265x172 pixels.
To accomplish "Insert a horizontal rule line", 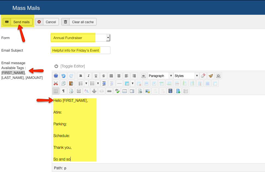I will [x=119, y=84].
